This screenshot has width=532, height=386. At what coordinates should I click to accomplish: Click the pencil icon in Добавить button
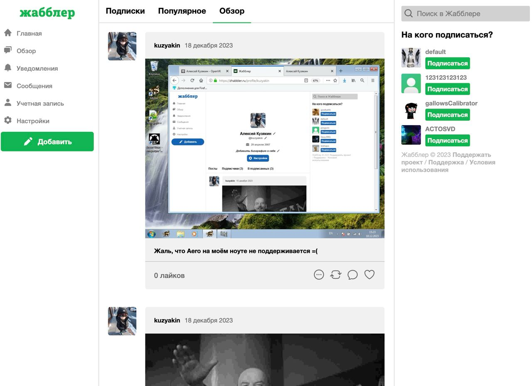coord(28,141)
